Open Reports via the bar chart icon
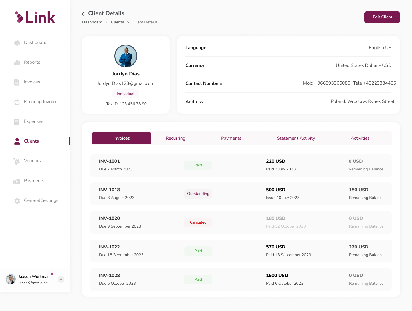This screenshot has height=311, width=412. [x=17, y=63]
